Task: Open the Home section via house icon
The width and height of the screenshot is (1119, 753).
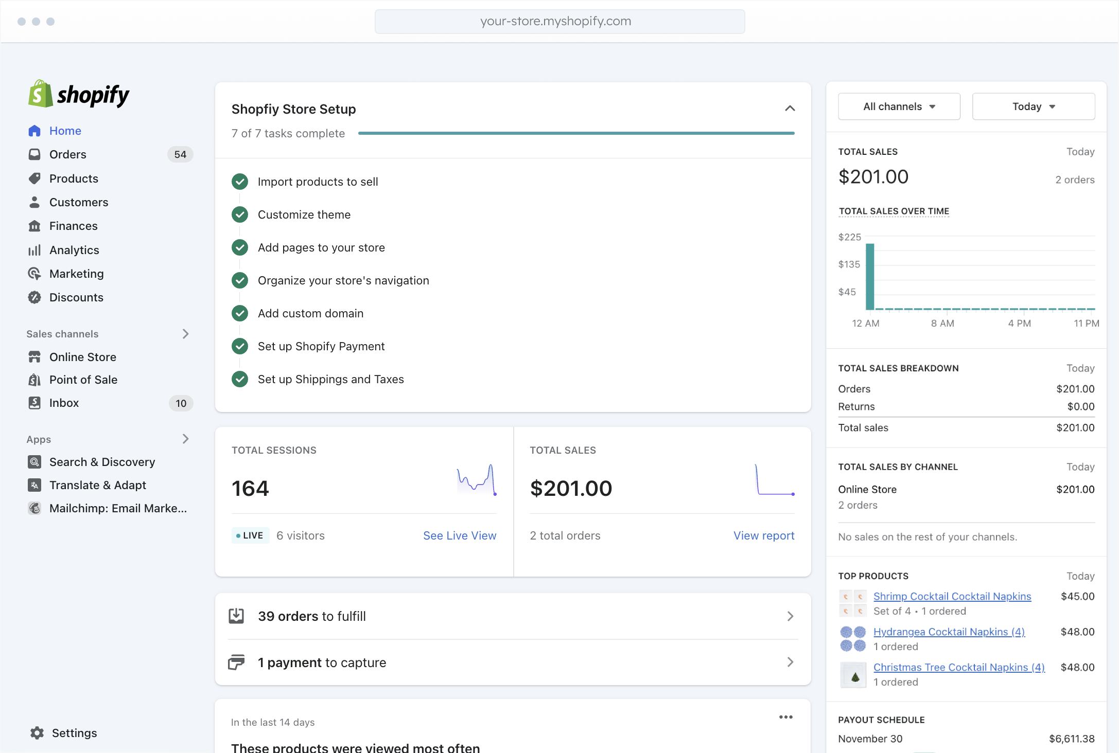Action: [34, 131]
